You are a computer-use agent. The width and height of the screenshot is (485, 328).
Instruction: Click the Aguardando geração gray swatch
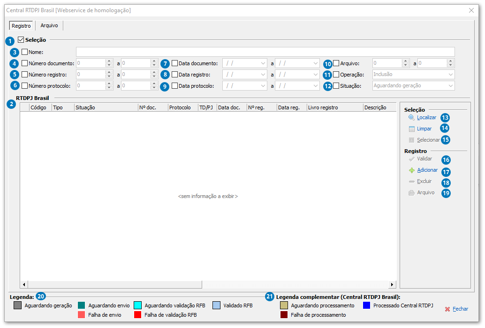(18, 305)
